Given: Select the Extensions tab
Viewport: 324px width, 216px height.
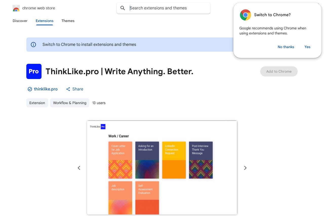Looking at the screenshot, I should (45, 21).
